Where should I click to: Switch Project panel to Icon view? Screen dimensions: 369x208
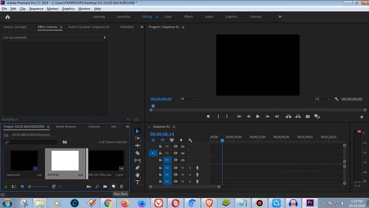[22, 187]
